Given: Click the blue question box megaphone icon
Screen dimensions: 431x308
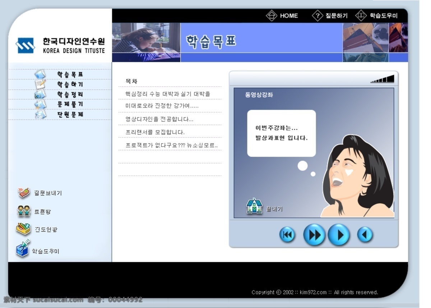Looking at the screenshot, I should click(x=23, y=248).
